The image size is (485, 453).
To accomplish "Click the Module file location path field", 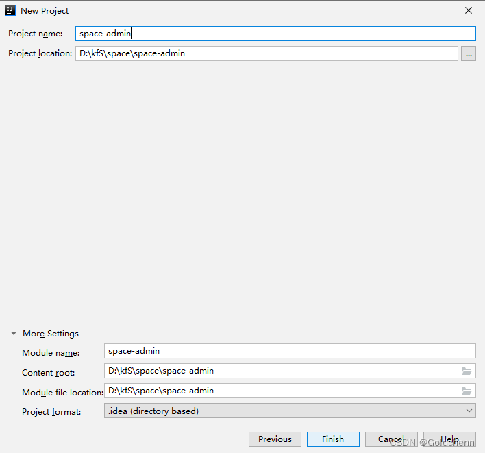I will tap(290, 391).
